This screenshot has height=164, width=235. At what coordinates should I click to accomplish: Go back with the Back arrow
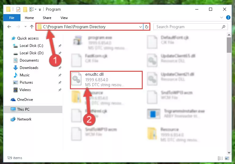point(9,27)
